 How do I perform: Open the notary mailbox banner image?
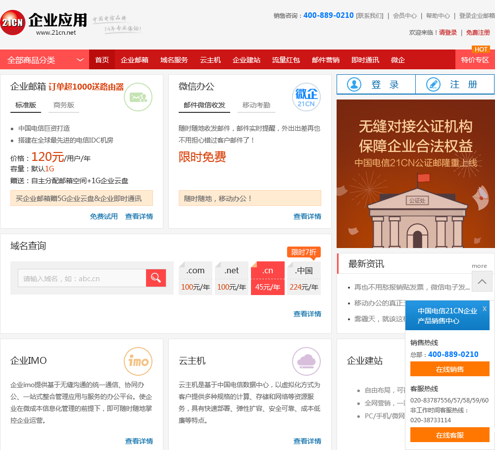(415, 173)
